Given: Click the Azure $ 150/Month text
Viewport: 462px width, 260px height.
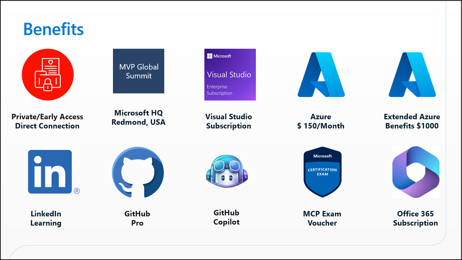Looking at the screenshot, I should click(x=321, y=121).
